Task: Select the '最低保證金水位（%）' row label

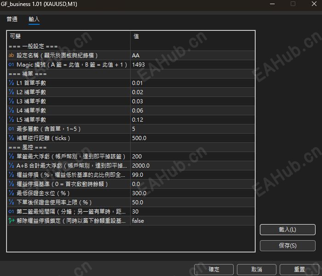Action: pos(43,193)
